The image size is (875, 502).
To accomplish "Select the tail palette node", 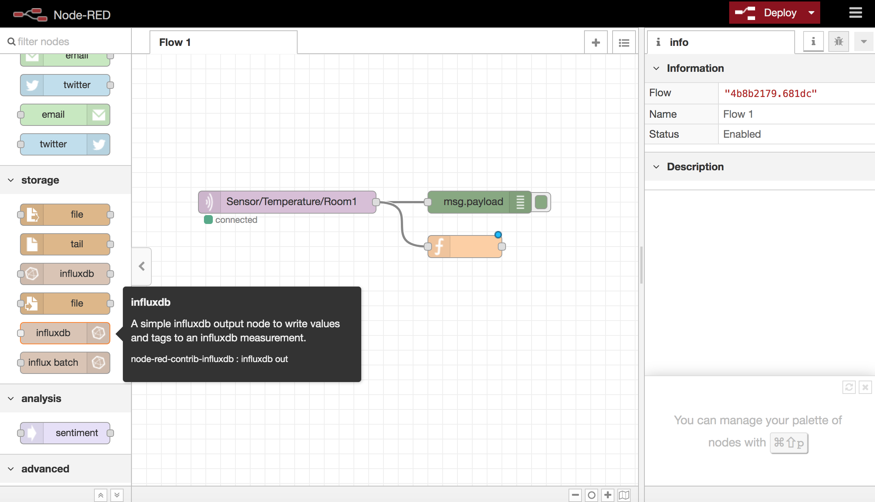I will click(x=65, y=244).
